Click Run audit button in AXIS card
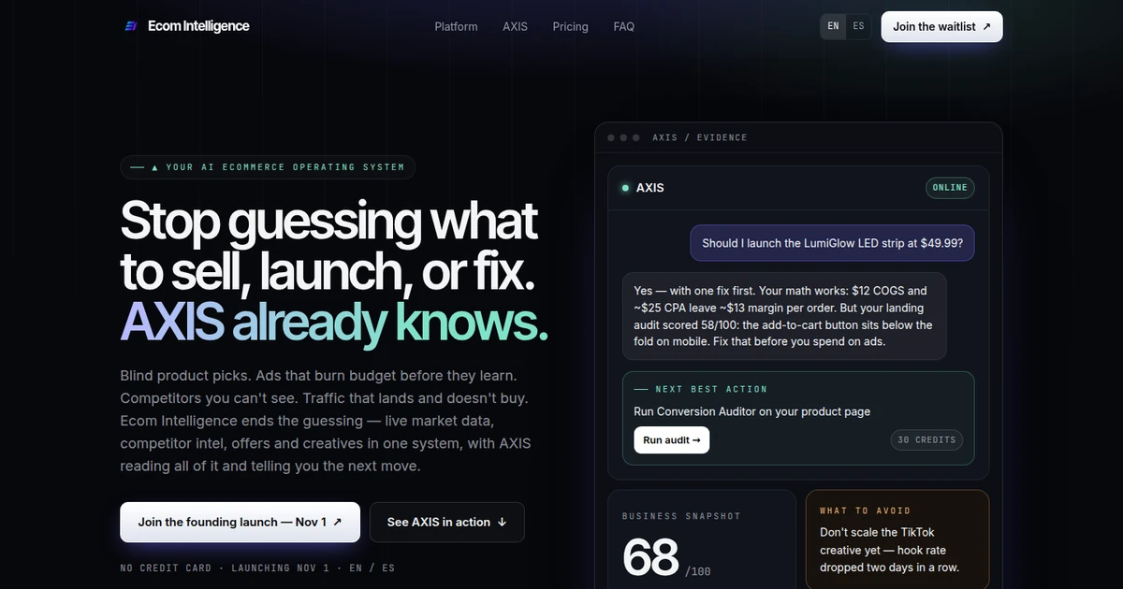The image size is (1123, 589). (671, 439)
